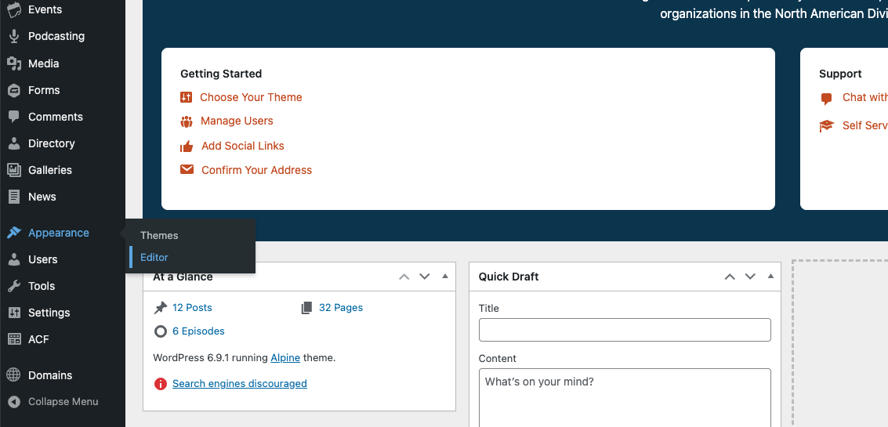Click the Events calendar icon in sidebar
The width and height of the screenshot is (888, 427).
tap(14, 9)
